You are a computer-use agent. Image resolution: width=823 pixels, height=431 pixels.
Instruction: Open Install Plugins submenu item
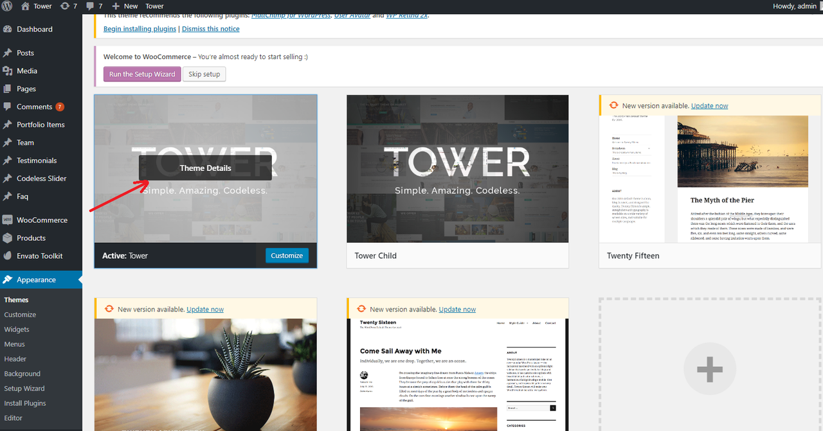click(x=25, y=403)
